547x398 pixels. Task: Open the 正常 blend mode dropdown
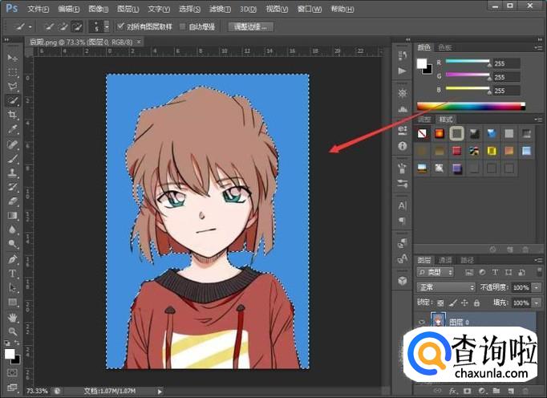[447, 287]
